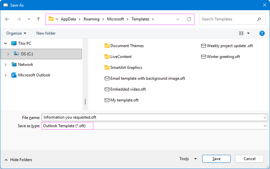
Task: Expand chevron after Templates breadcrumb
Action: tap(153, 19)
